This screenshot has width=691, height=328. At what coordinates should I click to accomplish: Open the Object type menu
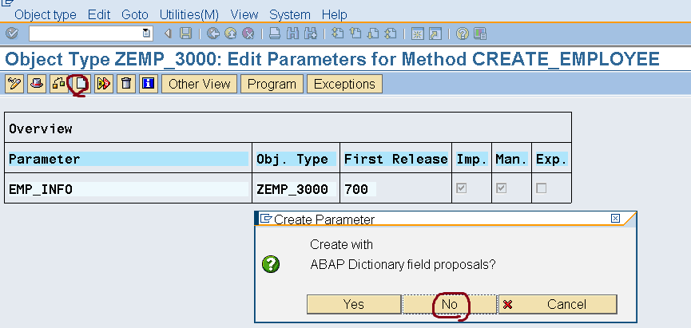(x=46, y=14)
